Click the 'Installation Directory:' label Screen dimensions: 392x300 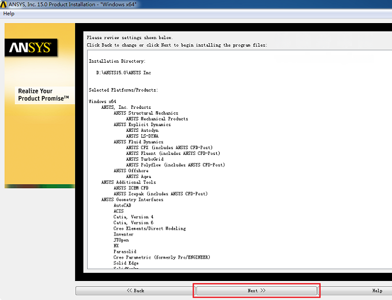click(117, 61)
